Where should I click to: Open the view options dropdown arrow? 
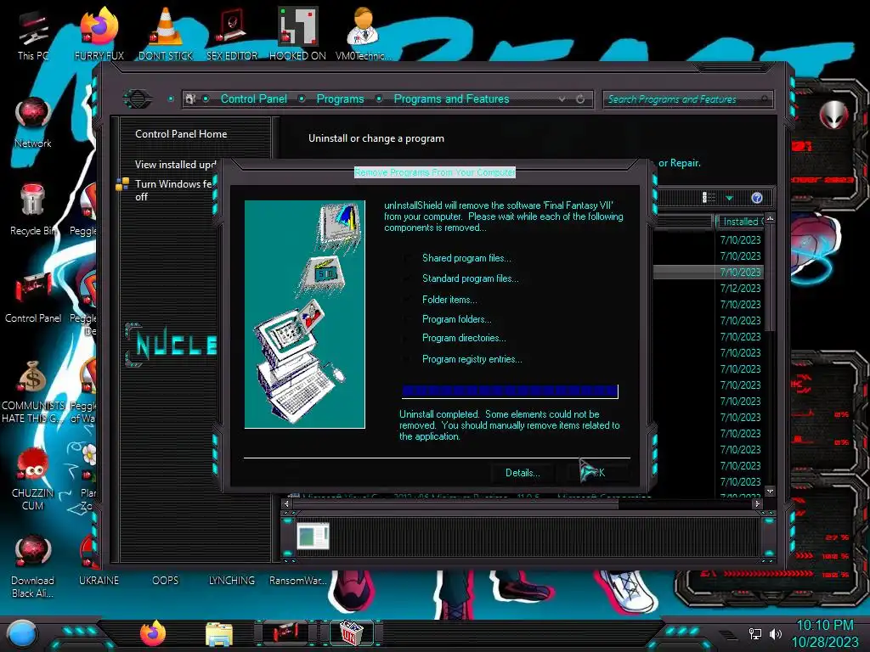click(x=729, y=198)
